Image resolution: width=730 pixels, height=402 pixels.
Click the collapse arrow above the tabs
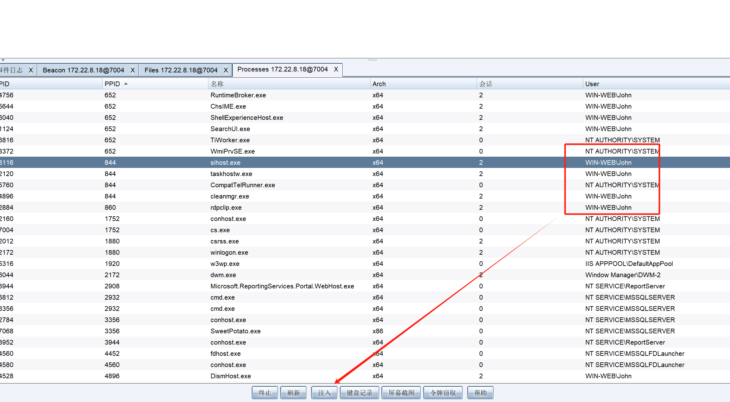(x=3, y=60)
